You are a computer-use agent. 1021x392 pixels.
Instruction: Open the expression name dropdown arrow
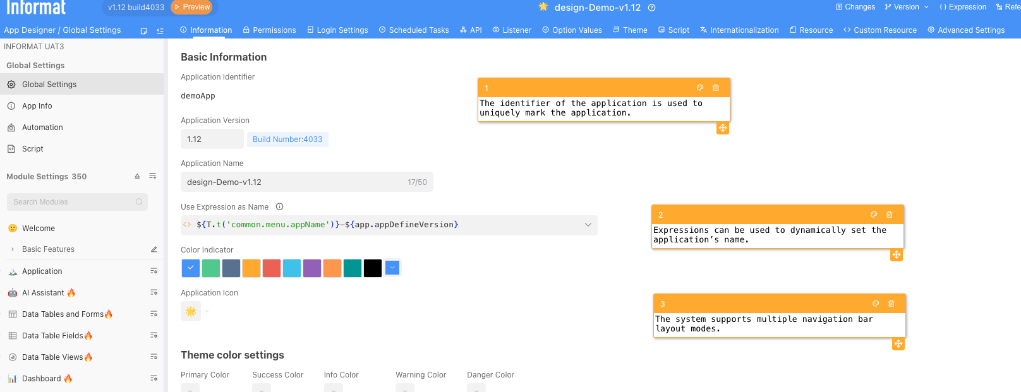point(588,225)
